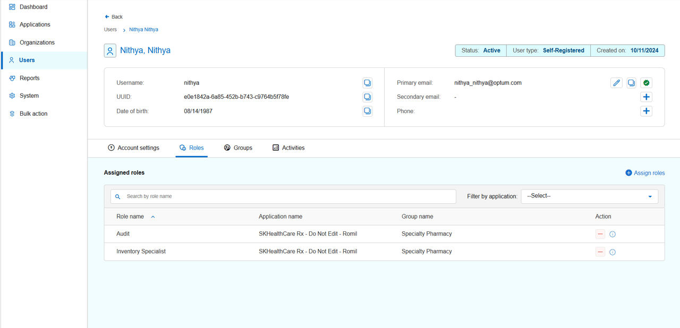
Task: Click the Bulk action layers icon
Action: coord(12,114)
